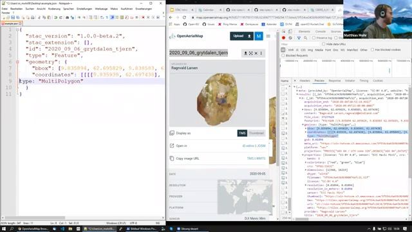Click the Print icon in Notepad++ toolbar
The height and width of the screenshot is (232, 412).
33,17
